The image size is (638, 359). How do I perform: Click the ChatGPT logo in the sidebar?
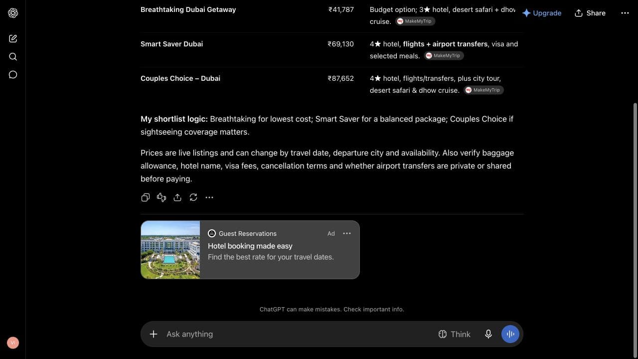pyautogui.click(x=13, y=13)
